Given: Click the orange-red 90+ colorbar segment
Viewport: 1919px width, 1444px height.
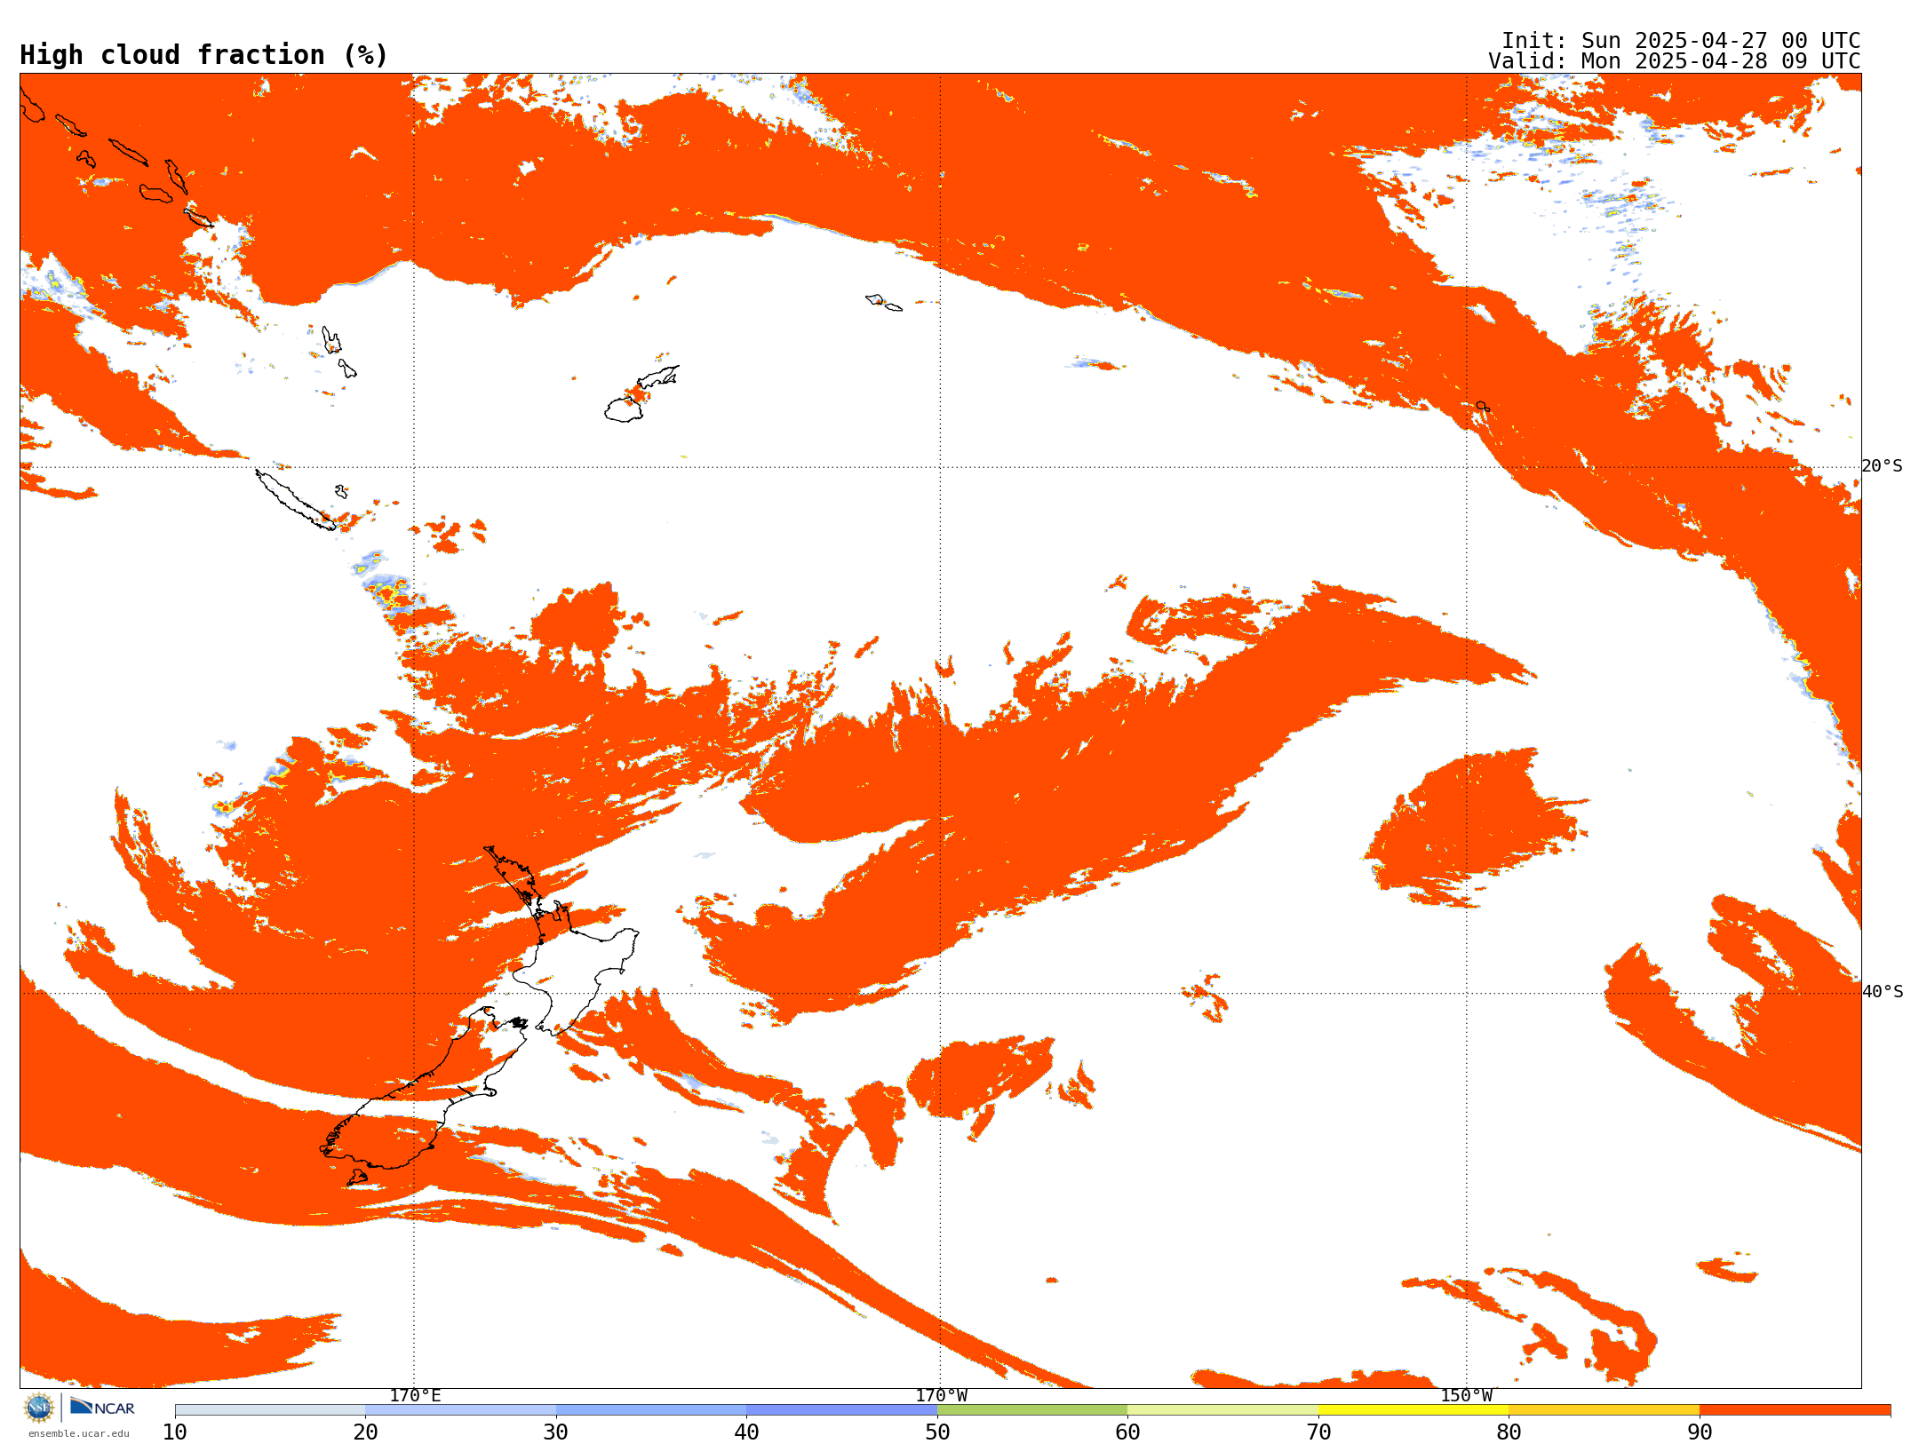Looking at the screenshot, I should [x=1795, y=1410].
